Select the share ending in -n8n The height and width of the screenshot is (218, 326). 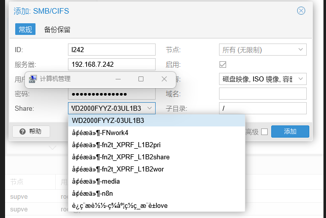[157, 194]
